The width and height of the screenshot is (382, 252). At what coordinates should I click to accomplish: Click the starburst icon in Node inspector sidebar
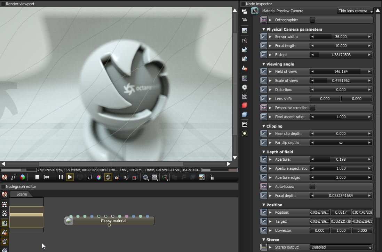tap(245, 133)
